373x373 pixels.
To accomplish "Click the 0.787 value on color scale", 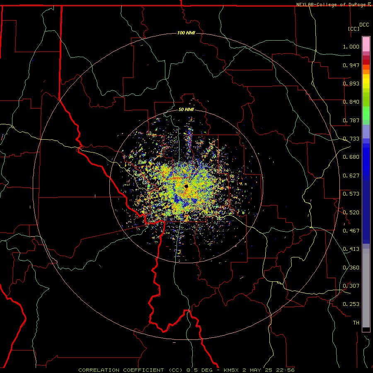I will [351, 120].
